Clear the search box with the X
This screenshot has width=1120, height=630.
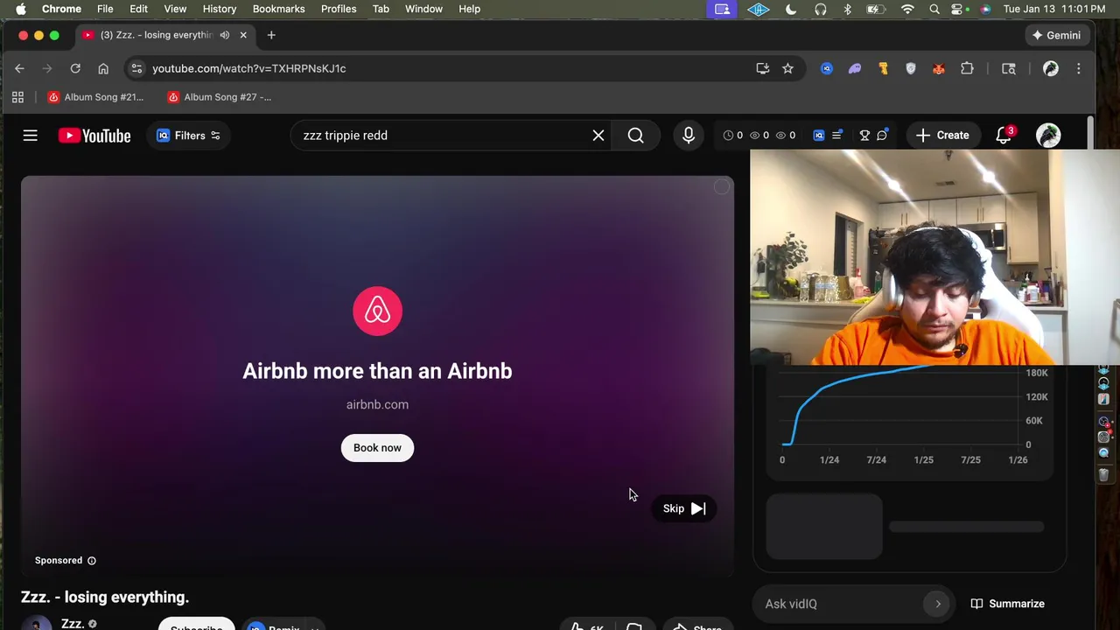pos(598,136)
